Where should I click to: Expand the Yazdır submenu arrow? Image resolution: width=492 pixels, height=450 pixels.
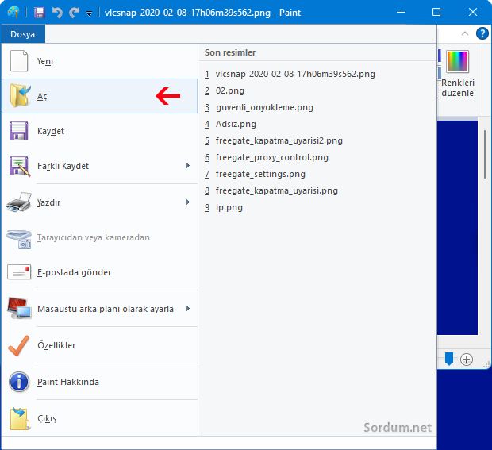tap(188, 202)
